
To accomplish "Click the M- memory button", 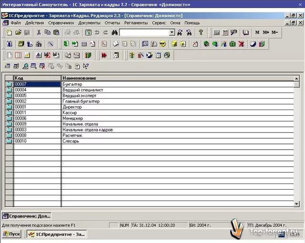I will tap(274, 32).
